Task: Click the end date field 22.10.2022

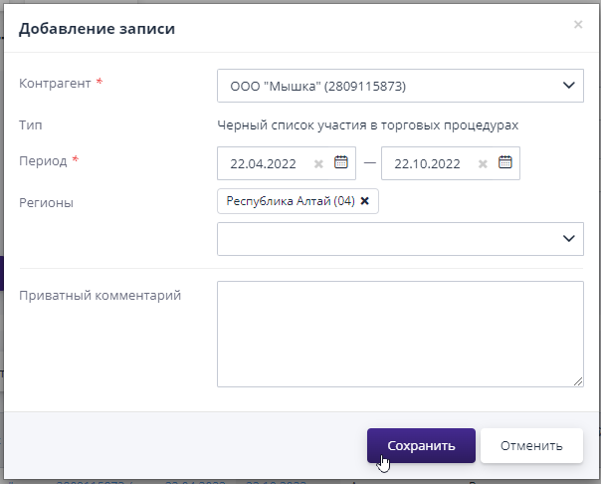Action: tap(428, 164)
